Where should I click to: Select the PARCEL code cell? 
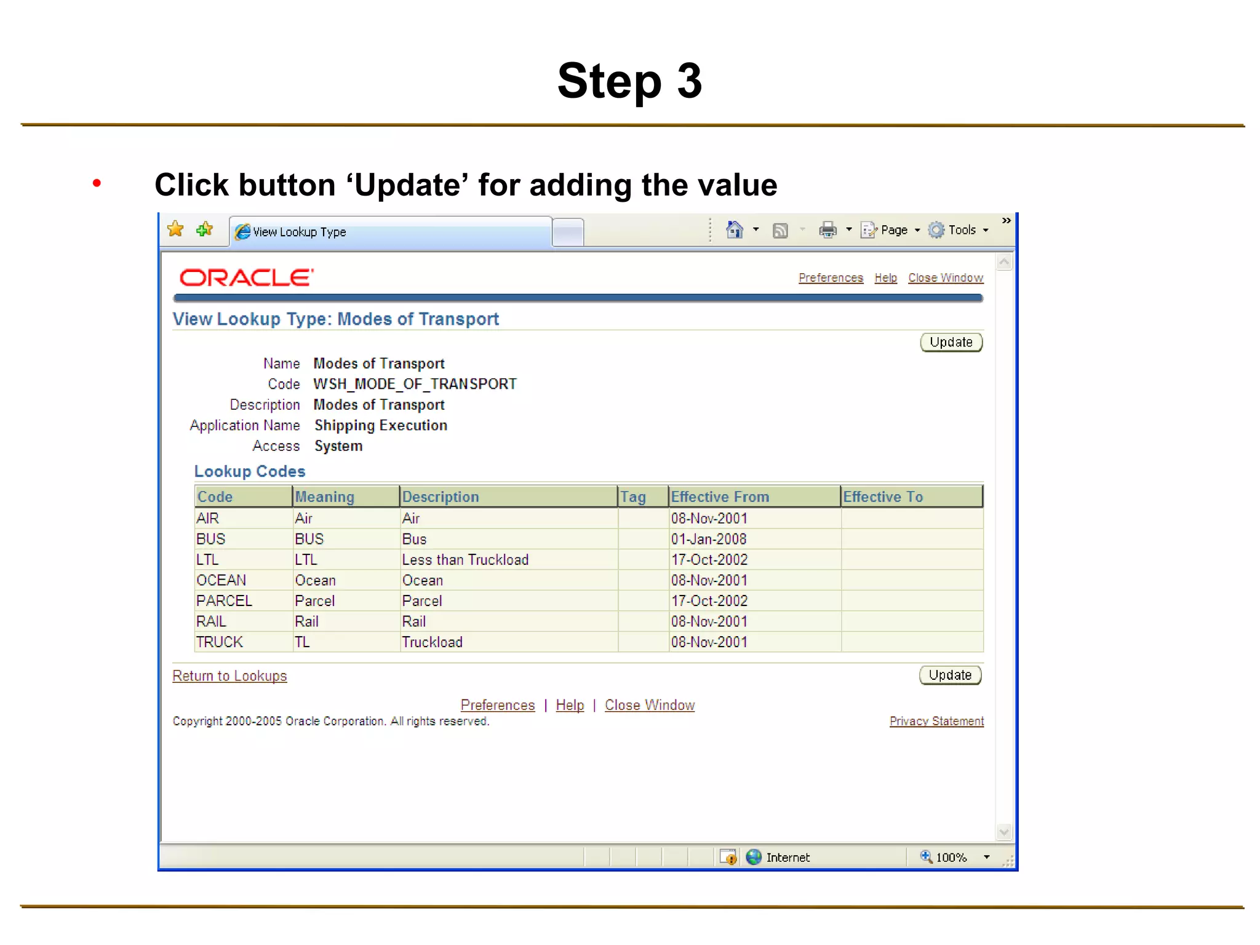[x=244, y=601]
